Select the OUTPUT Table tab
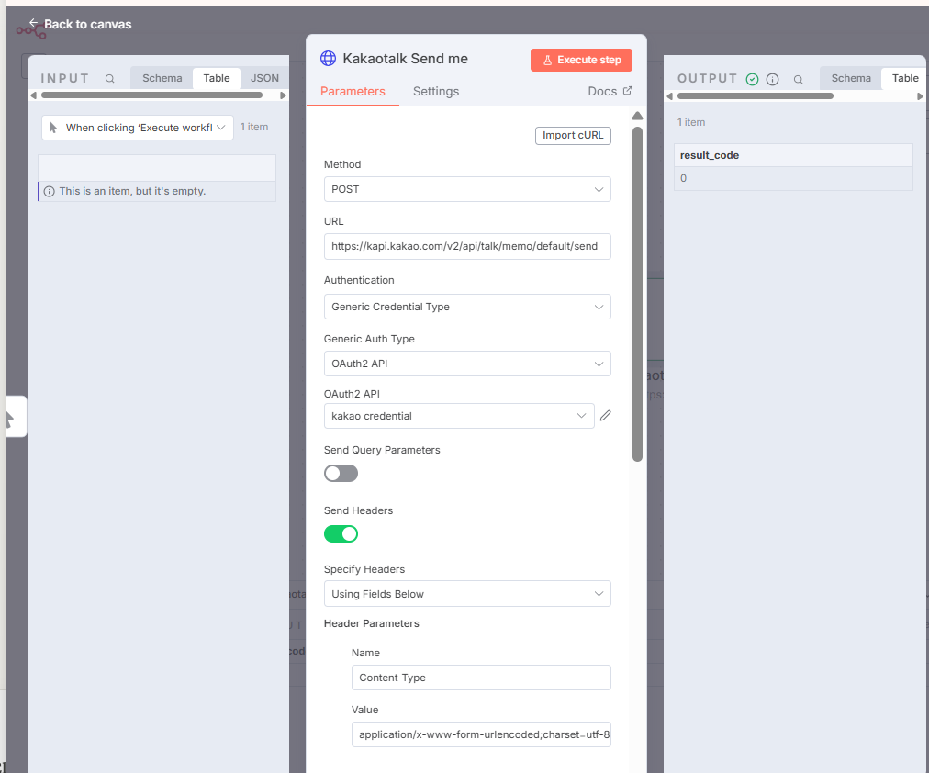This screenshot has height=773, width=929. coord(905,78)
